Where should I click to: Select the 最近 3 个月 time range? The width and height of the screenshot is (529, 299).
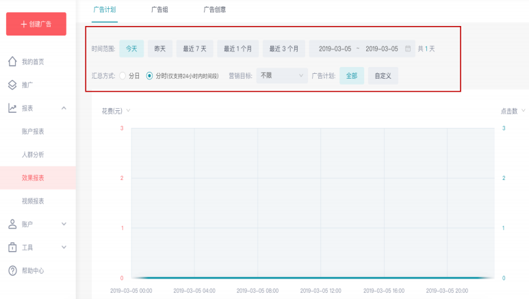click(x=284, y=49)
